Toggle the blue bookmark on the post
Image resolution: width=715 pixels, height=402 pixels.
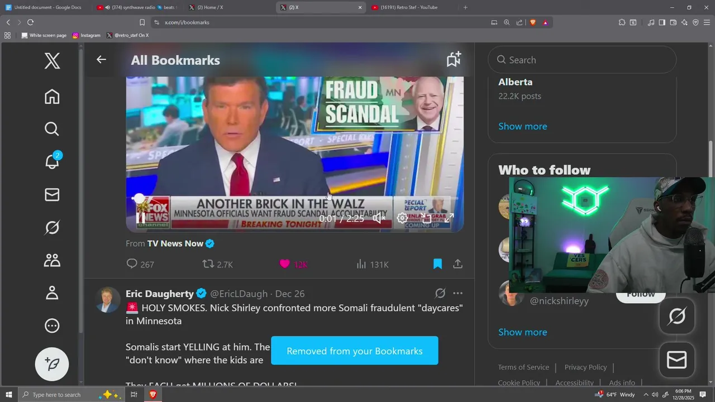click(x=437, y=264)
